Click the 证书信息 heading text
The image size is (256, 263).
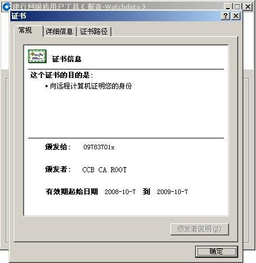[67, 59]
